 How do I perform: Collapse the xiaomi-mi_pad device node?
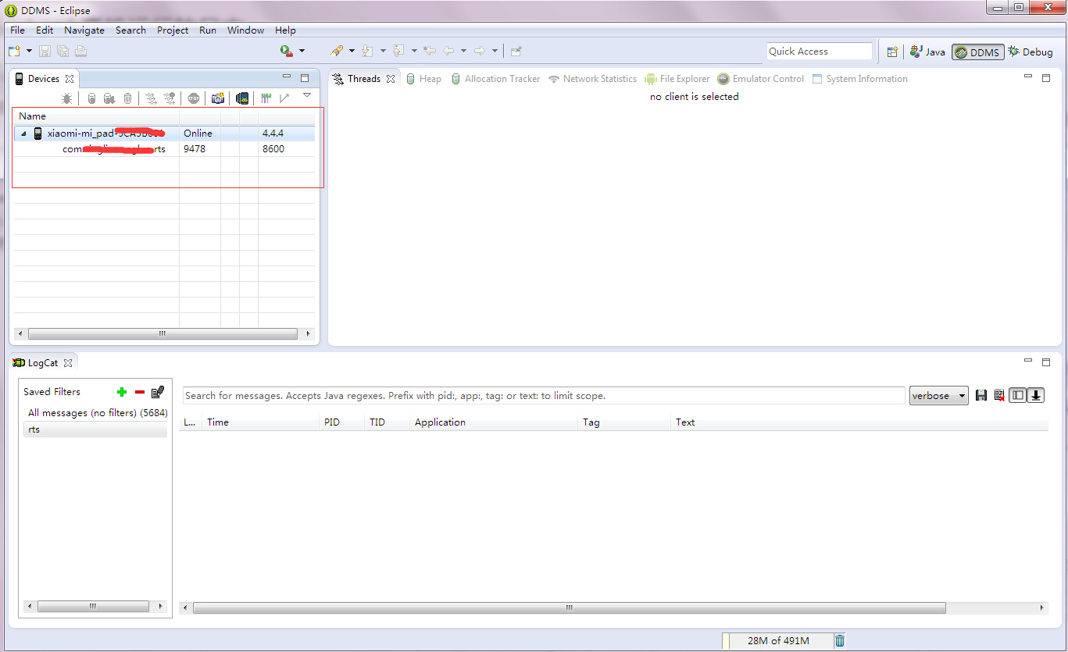tap(23, 134)
